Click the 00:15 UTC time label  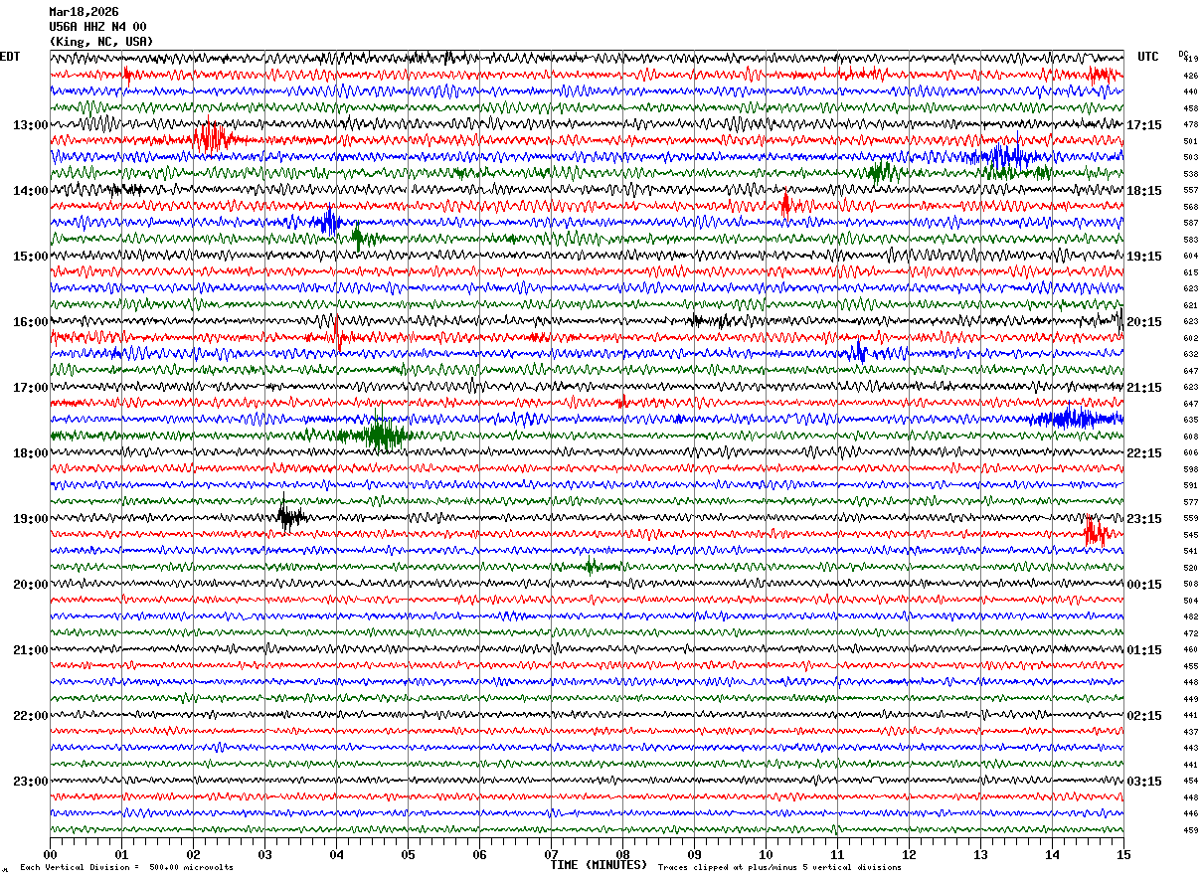point(1143,585)
